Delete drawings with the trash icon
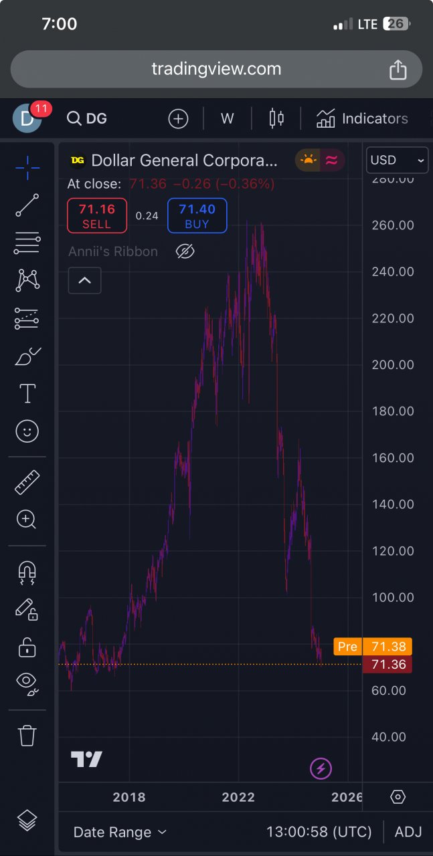 pyautogui.click(x=27, y=735)
